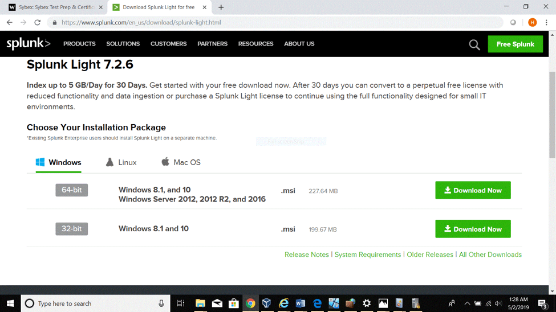Close the Sybex Test Prep tab
The width and height of the screenshot is (556, 312).
click(x=101, y=7)
